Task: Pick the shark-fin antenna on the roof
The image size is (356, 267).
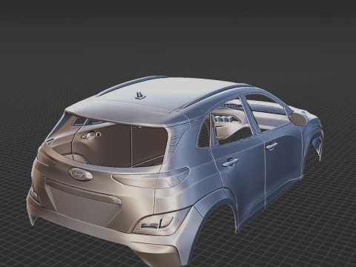Action: pos(140,96)
